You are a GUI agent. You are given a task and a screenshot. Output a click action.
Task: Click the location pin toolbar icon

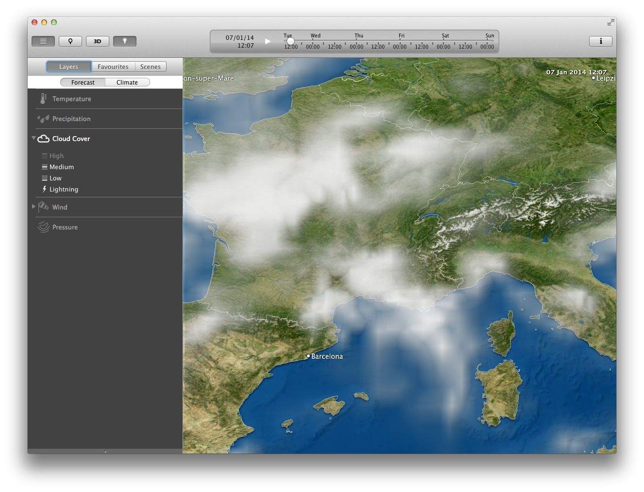pyautogui.click(x=70, y=41)
